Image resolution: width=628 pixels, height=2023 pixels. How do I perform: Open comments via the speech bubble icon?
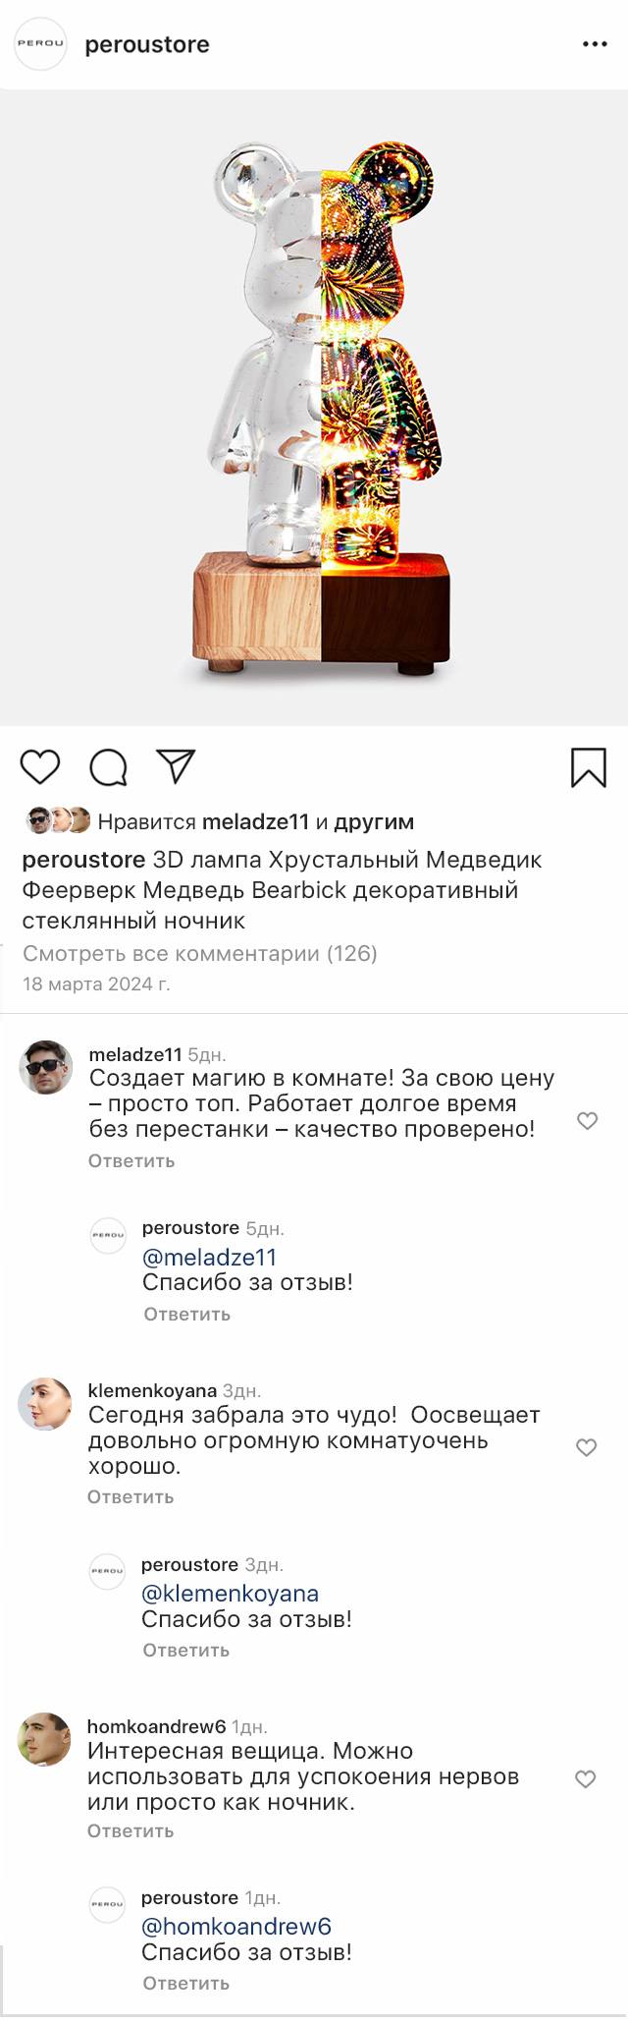tap(108, 767)
